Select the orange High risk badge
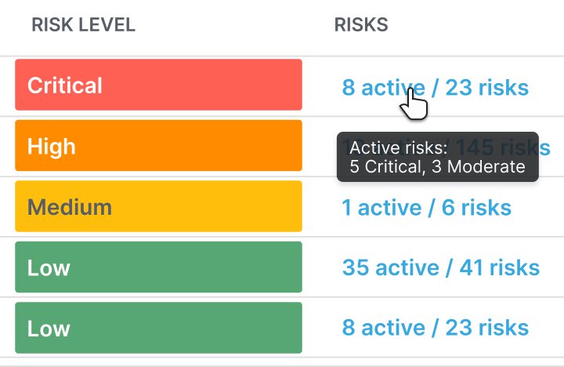This screenshot has width=564, height=367. pos(158,146)
